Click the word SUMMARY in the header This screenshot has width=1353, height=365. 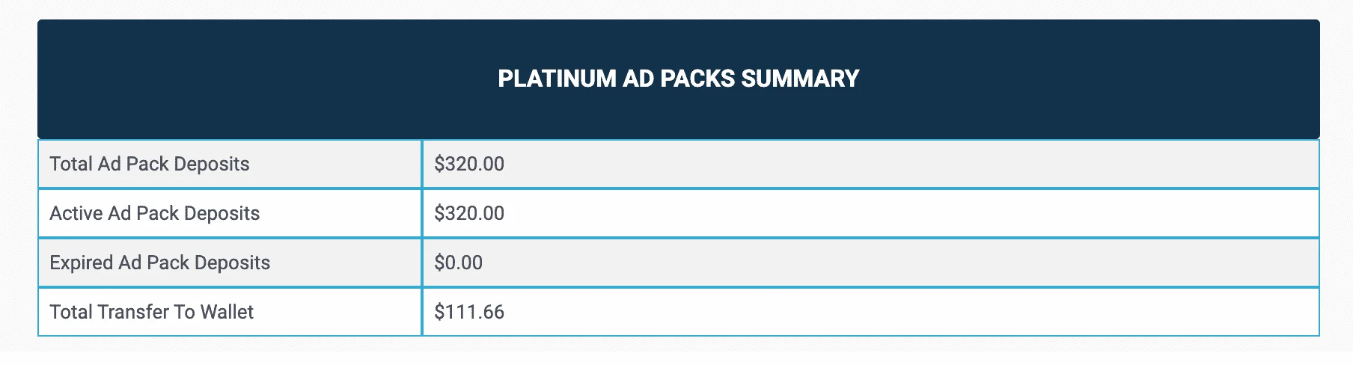(800, 79)
